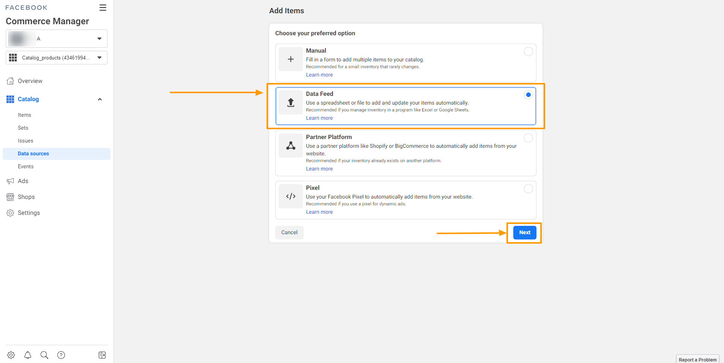Collapse sidebar using panel toggle icon

tap(102, 355)
